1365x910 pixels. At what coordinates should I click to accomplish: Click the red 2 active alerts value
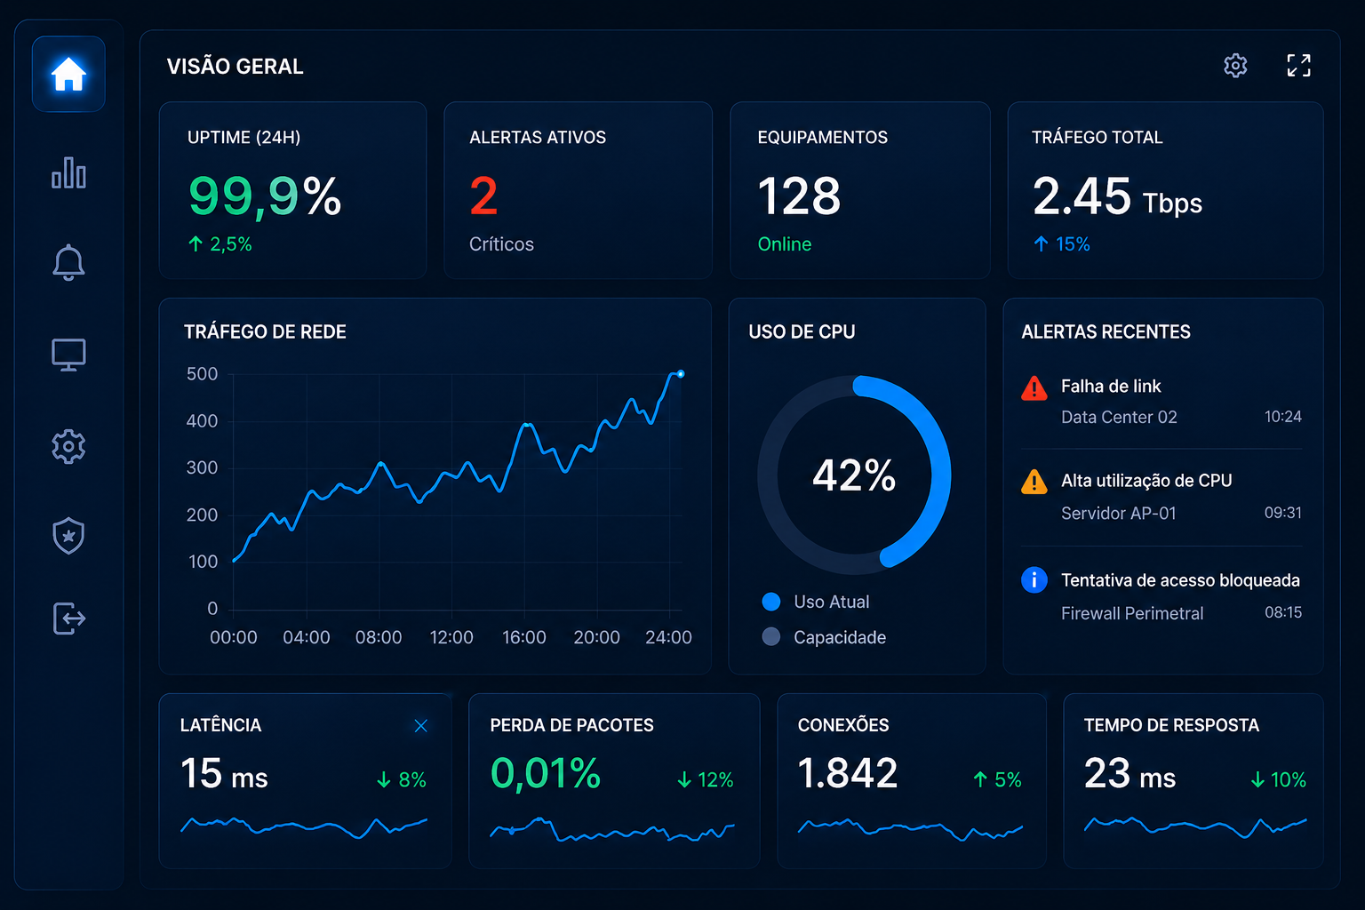tap(483, 196)
